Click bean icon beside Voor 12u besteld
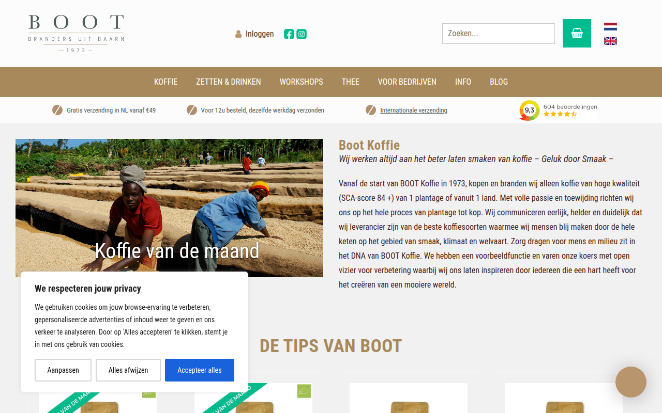Image resolution: width=662 pixels, height=413 pixels. click(x=192, y=110)
